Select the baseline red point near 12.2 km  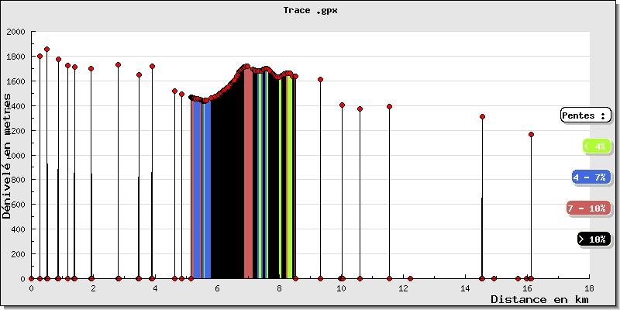tap(410, 278)
